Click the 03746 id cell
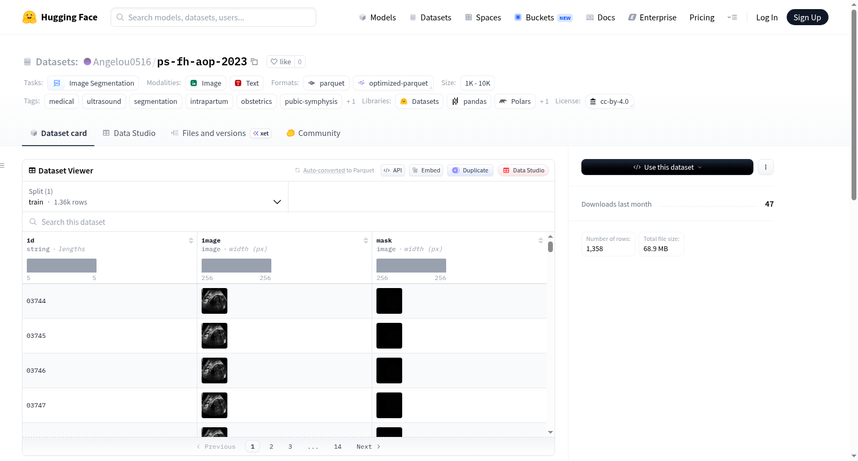858x461 pixels. pos(109,371)
